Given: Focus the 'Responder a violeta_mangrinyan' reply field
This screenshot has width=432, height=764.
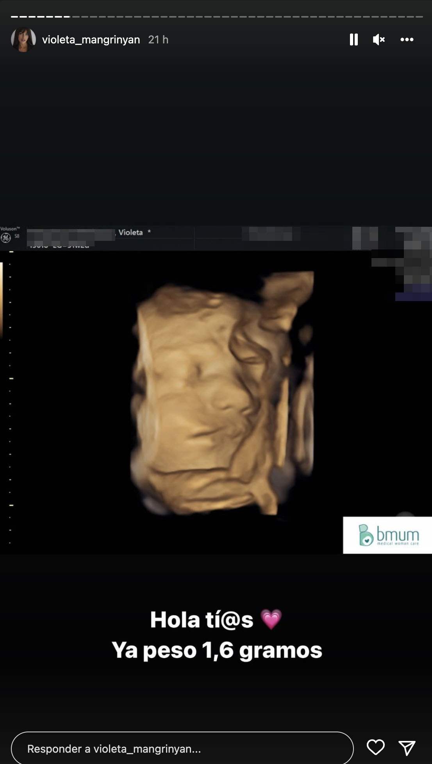Looking at the screenshot, I should coord(182,748).
